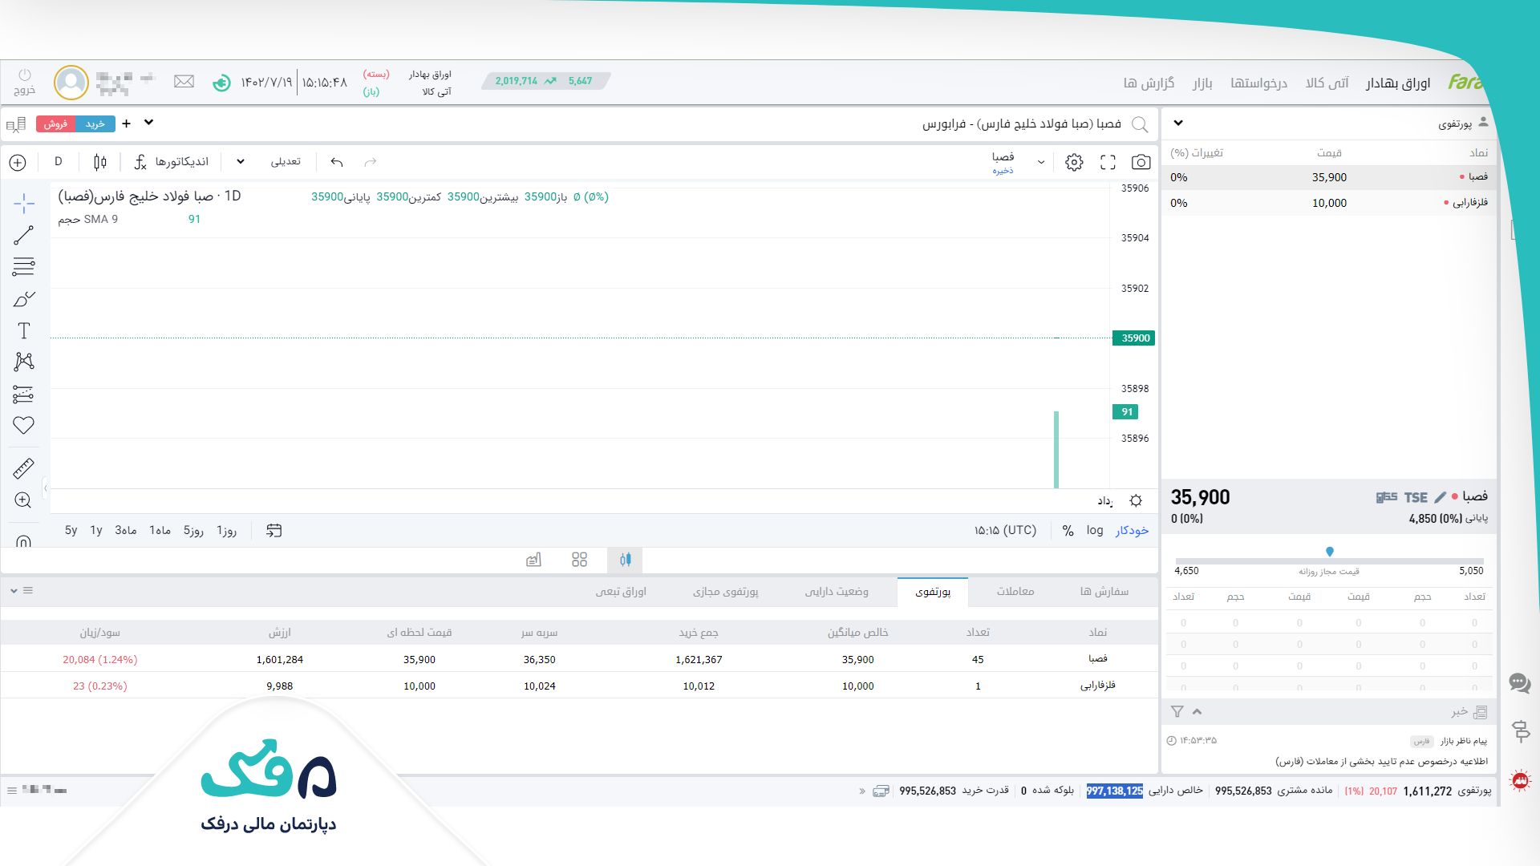Click the filter funnel in news panel
The width and height of the screenshot is (1540, 866).
(x=1177, y=711)
